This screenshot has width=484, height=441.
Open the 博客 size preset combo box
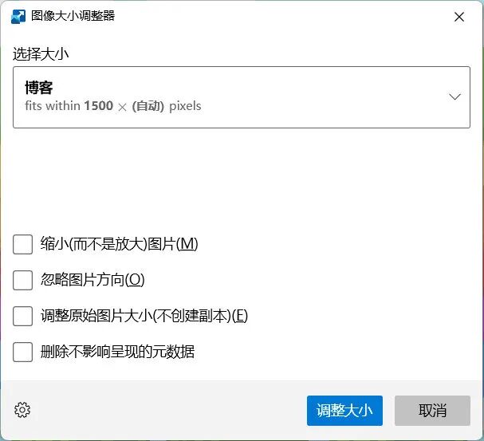[242, 97]
